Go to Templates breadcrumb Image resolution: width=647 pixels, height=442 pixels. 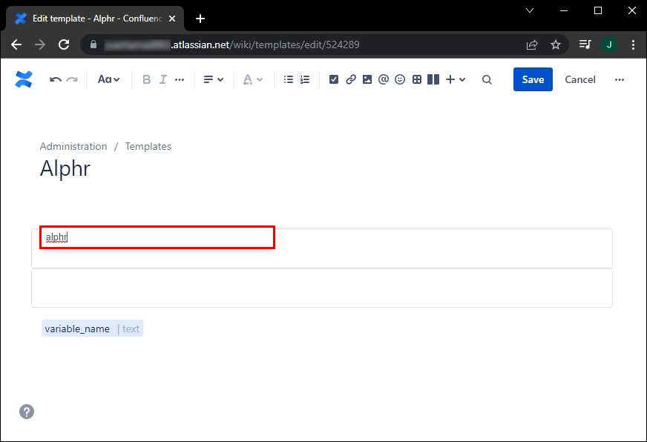[x=148, y=146]
